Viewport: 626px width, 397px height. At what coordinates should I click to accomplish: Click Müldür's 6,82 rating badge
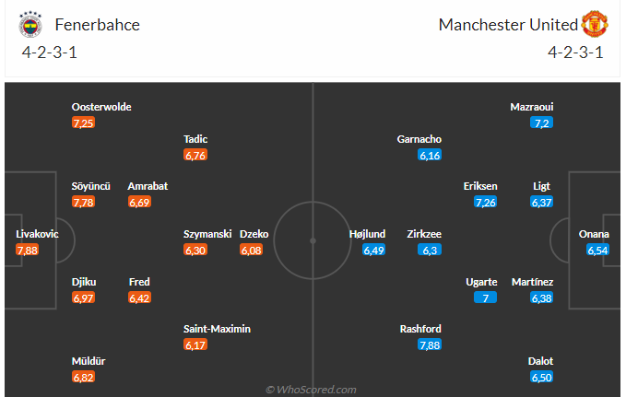pyautogui.click(x=83, y=377)
